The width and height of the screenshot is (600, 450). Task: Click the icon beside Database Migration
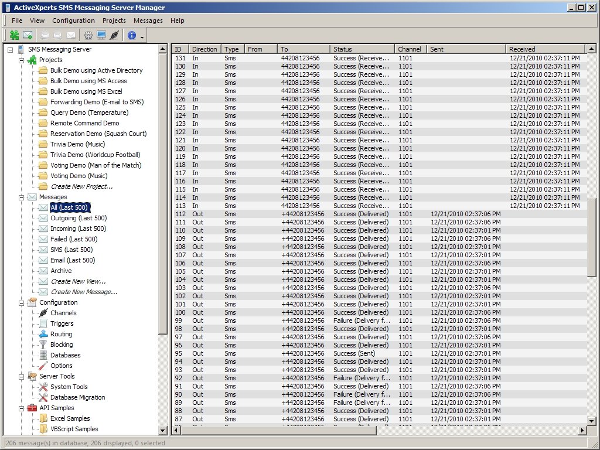[43, 398]
